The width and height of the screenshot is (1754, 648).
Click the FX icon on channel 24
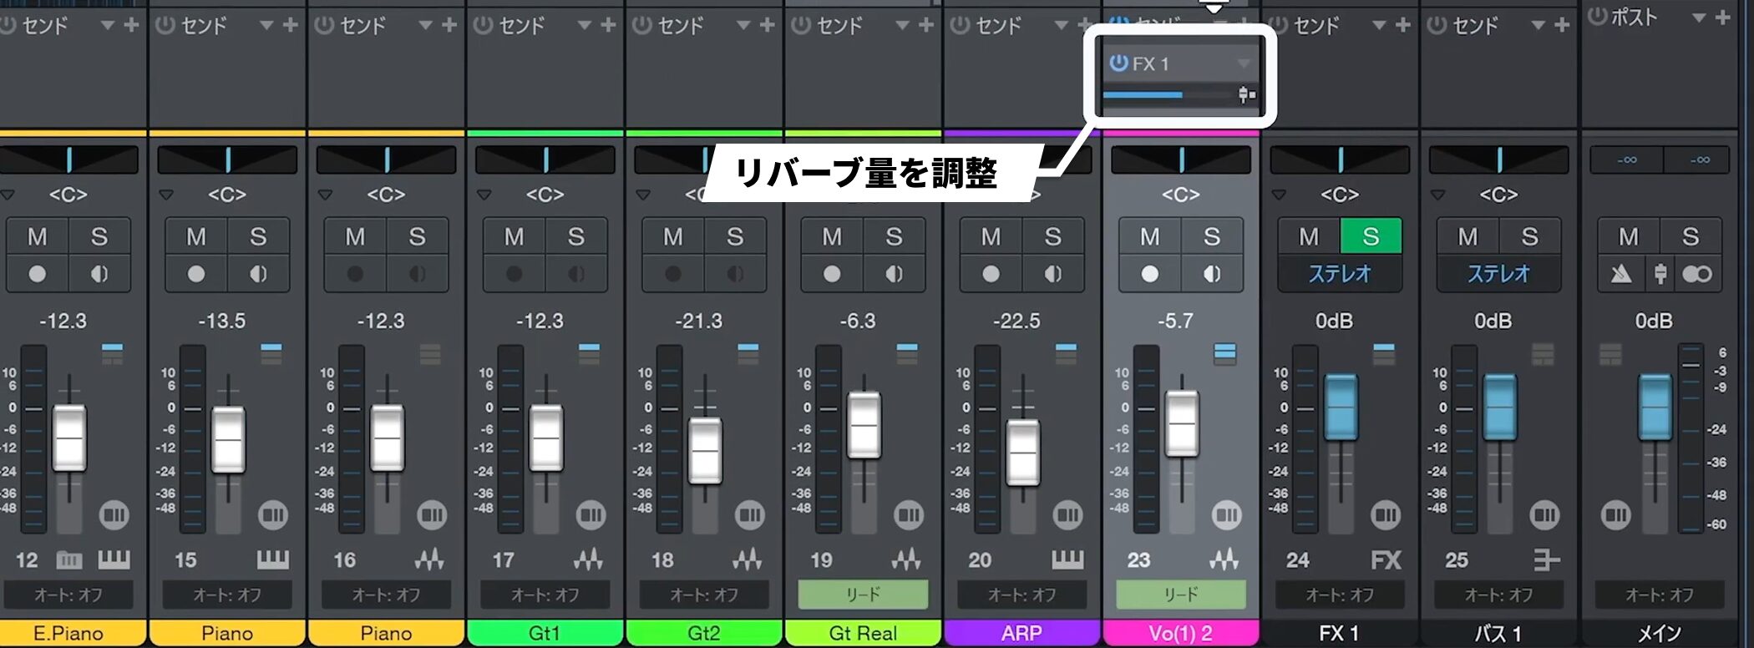point(1386,560)
